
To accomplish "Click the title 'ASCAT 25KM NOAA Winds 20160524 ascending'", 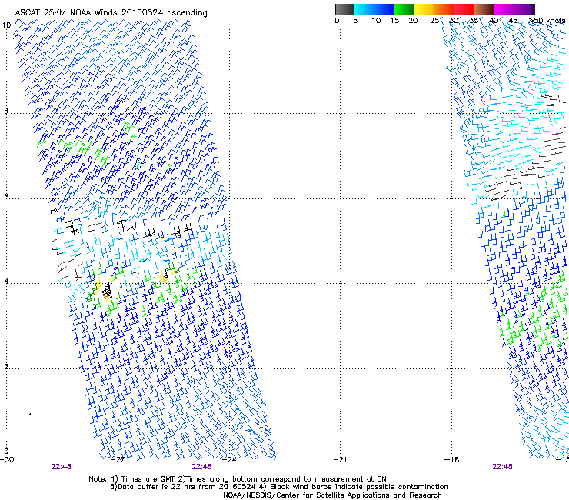I will point(111,13).
